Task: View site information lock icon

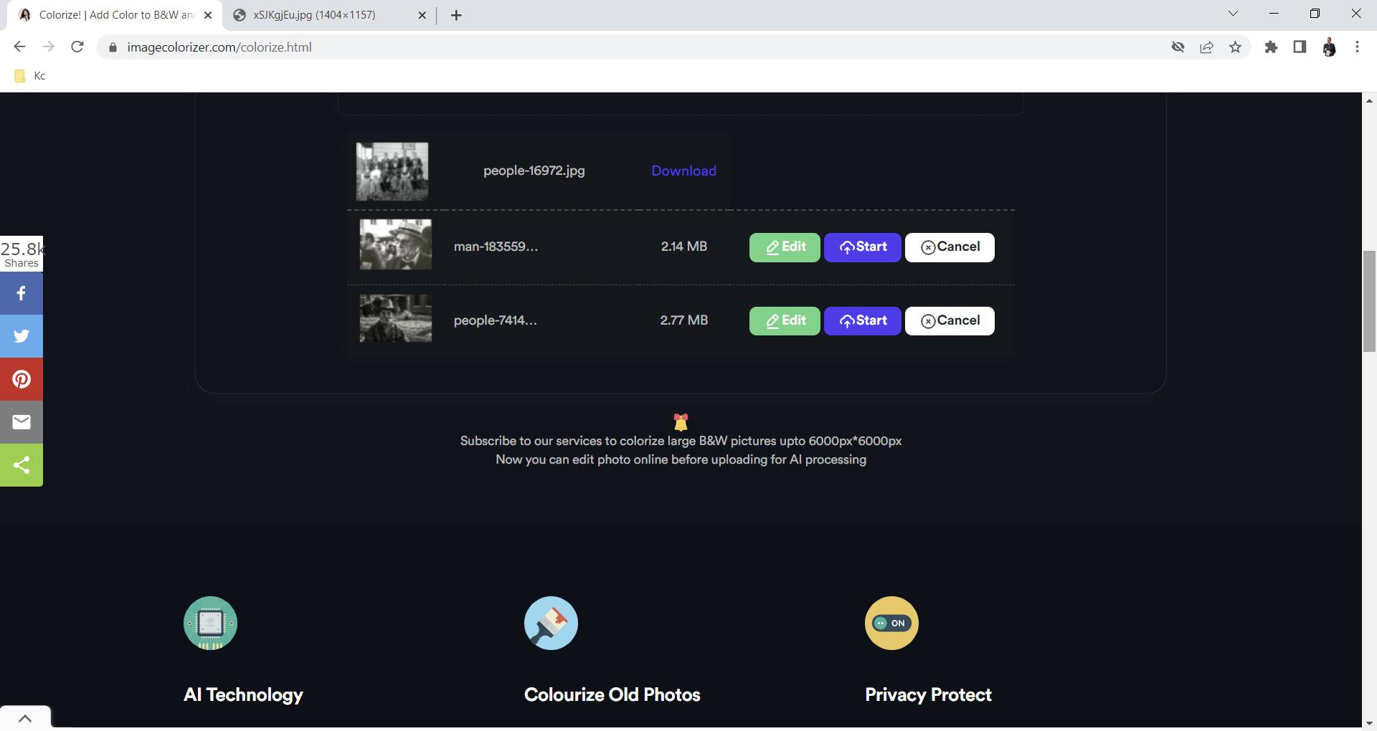Action: pos(113,47)
